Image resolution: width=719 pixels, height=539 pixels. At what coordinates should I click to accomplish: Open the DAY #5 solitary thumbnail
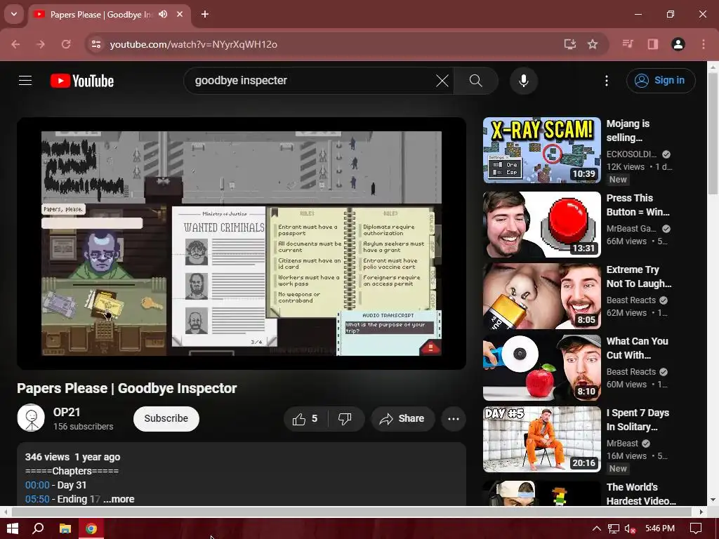(x=541, y=439)
